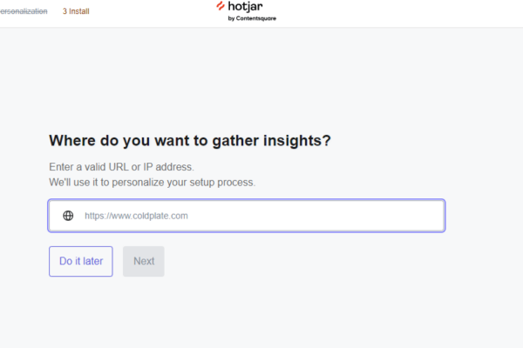Click the 'Enter a valid URL or IP address' text
The width and height of the screenshot is (523, 348).
tap(121, 167)
